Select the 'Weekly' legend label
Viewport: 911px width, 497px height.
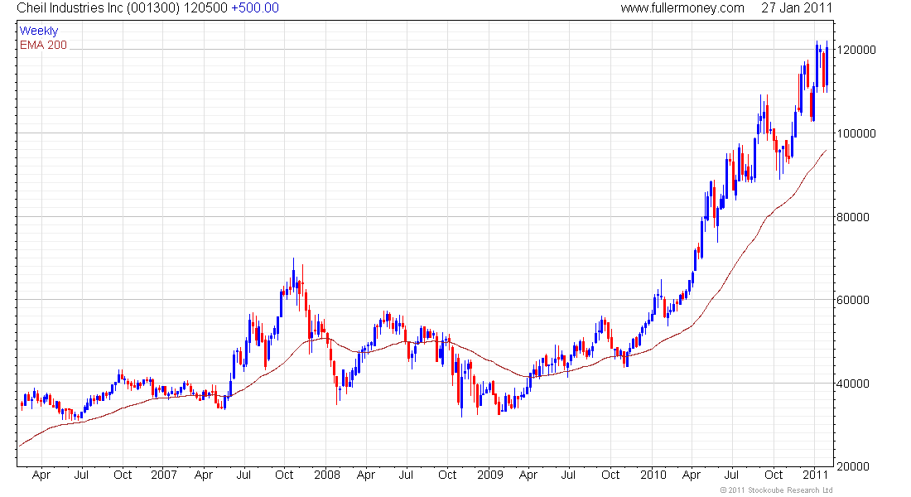pos(39,31)
